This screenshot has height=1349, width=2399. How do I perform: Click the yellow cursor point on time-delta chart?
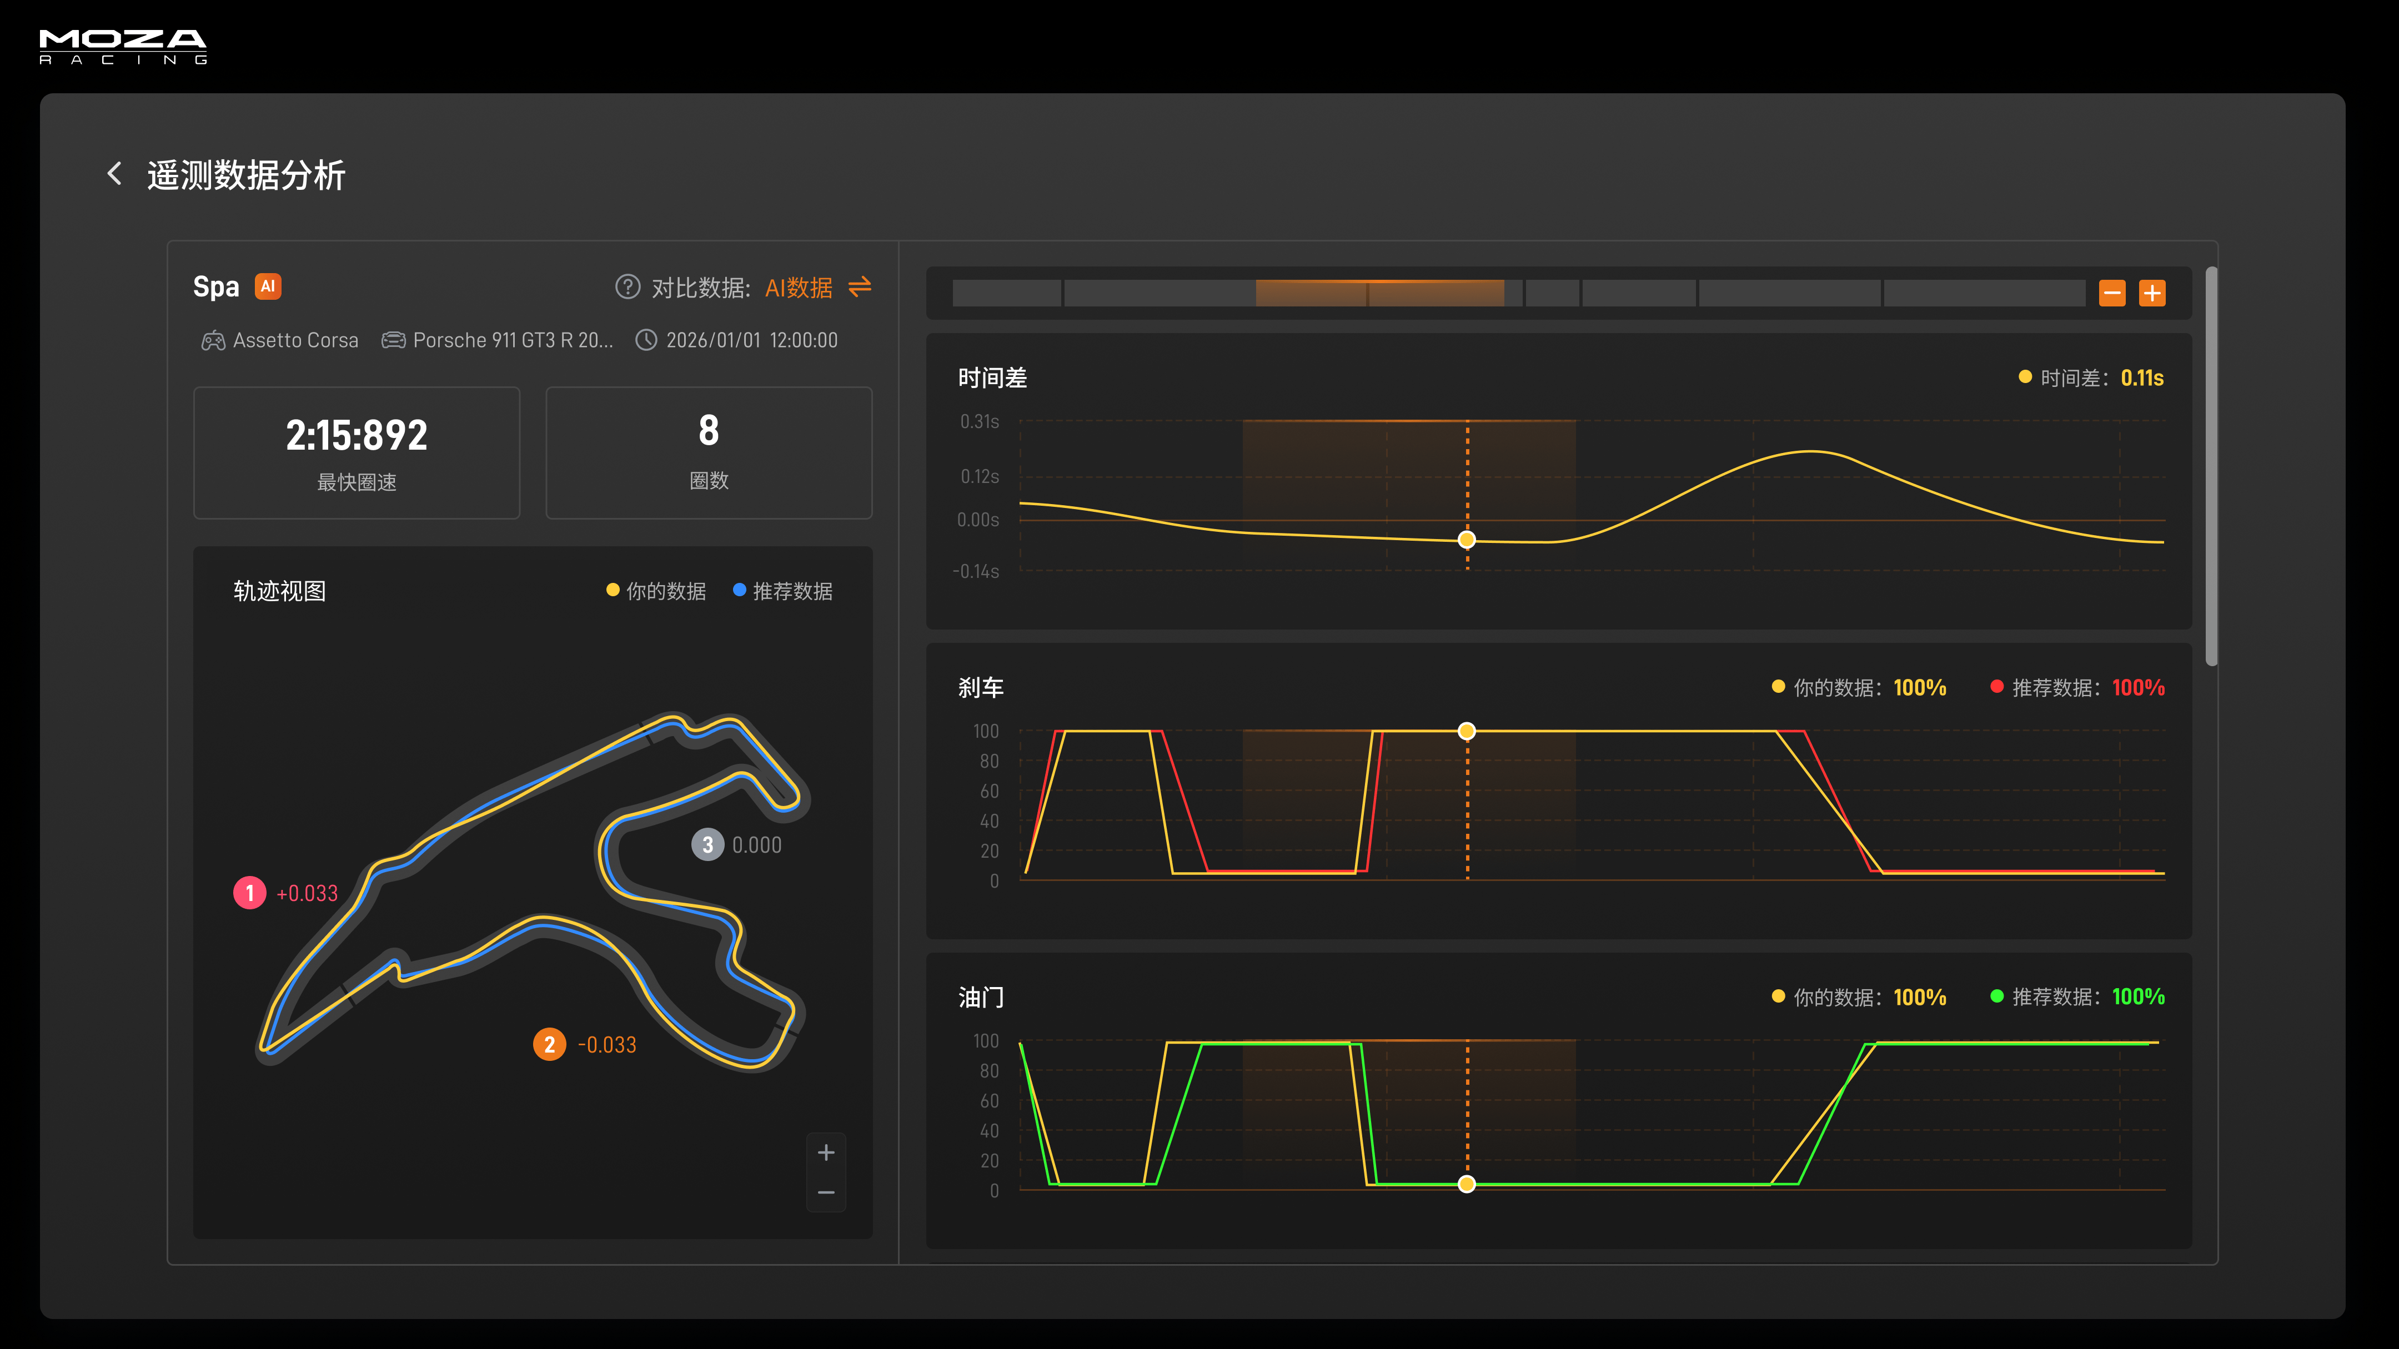tap(1467, 540)
